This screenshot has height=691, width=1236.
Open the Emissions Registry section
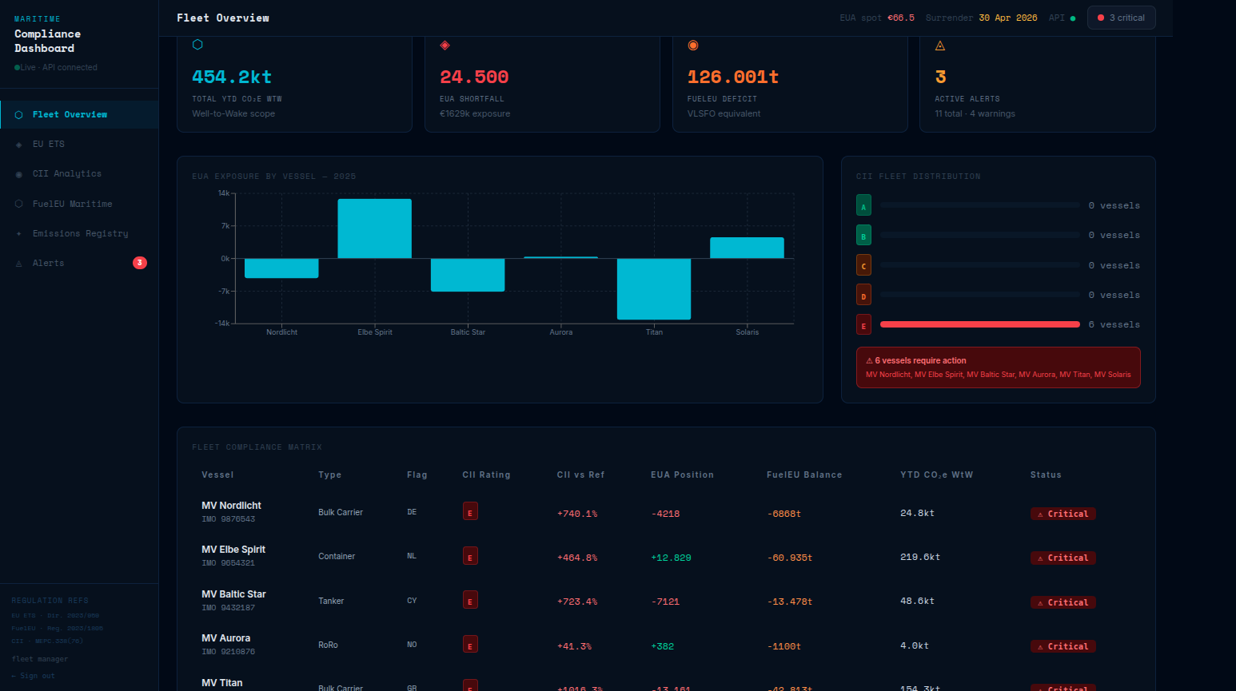pos(80,234)
